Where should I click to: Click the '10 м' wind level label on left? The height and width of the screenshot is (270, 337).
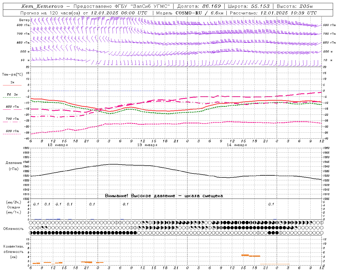point(25,60)
